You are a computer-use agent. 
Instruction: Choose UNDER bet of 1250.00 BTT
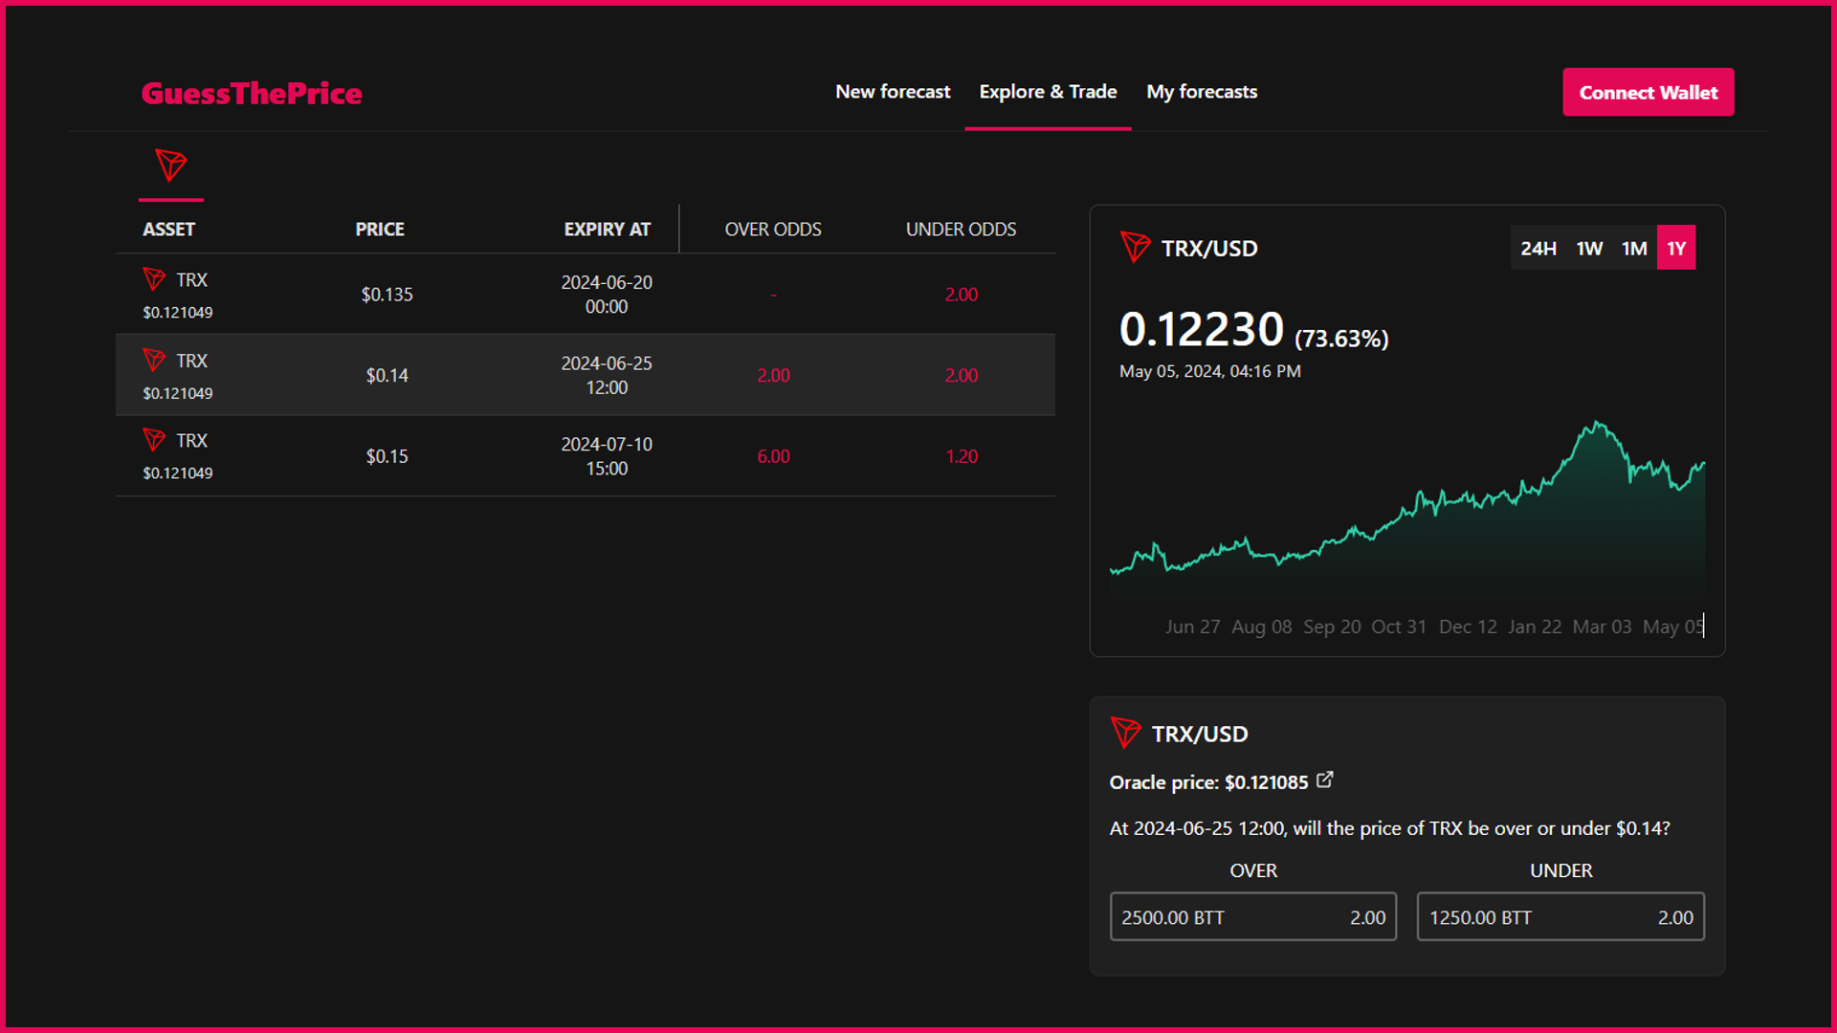1560,917
